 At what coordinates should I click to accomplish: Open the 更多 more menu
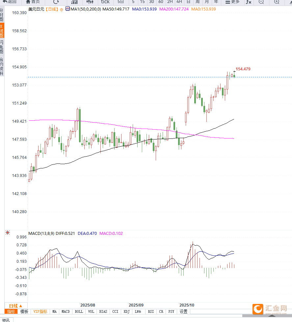point(232,2)
